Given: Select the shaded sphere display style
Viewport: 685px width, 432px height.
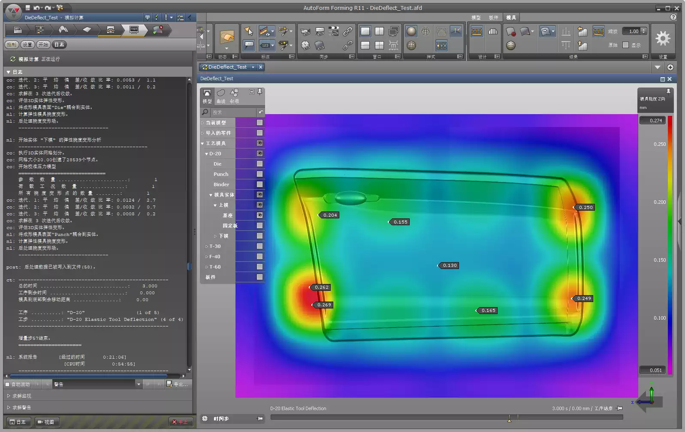Looking at the screenshot, I should pos(411,31).
